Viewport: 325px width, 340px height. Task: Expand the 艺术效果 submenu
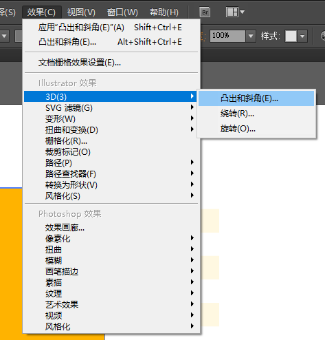111,305
